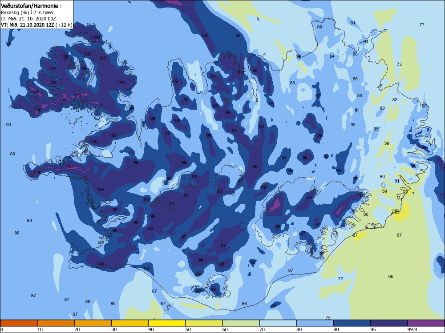The height and width of the screenshot is (333, 445).
Task: Click the humidity value 72 on the map
Action: tap(340, 279)
